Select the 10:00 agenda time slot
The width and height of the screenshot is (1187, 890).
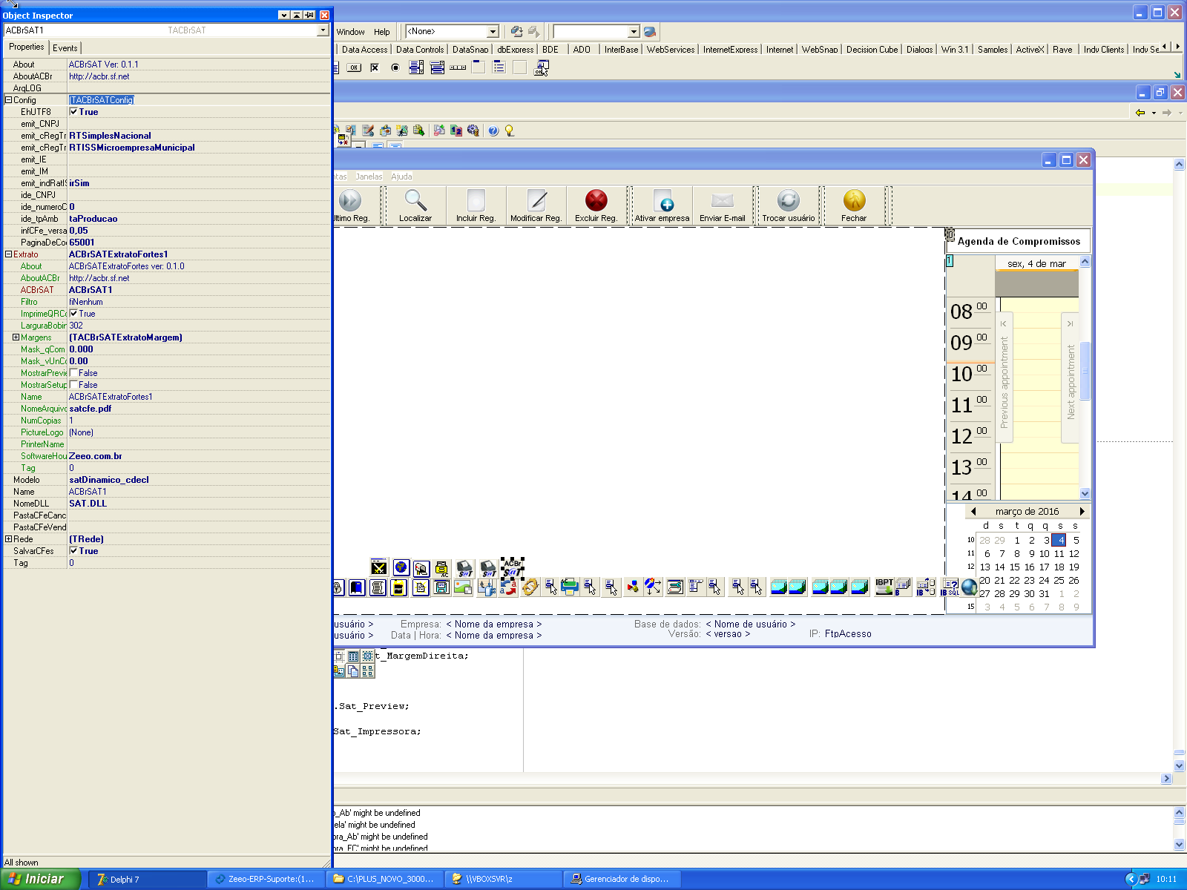(970, 375)
